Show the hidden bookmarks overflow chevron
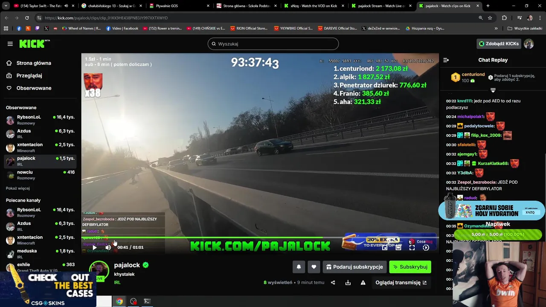 496,29
